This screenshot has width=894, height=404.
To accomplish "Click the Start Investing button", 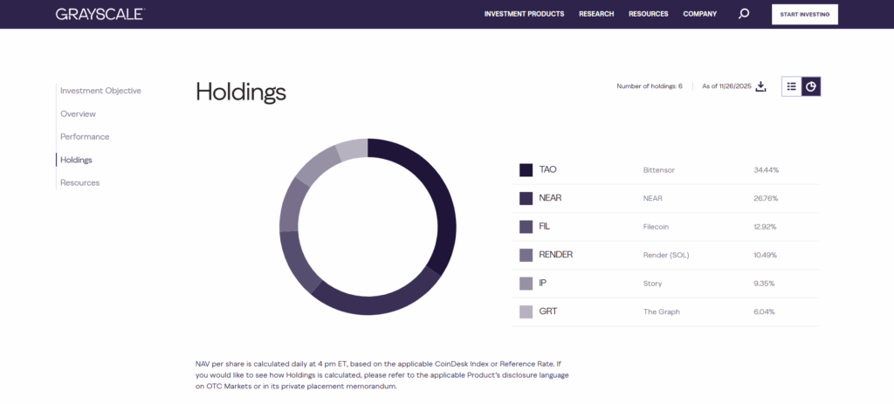I will coord(804,14).
